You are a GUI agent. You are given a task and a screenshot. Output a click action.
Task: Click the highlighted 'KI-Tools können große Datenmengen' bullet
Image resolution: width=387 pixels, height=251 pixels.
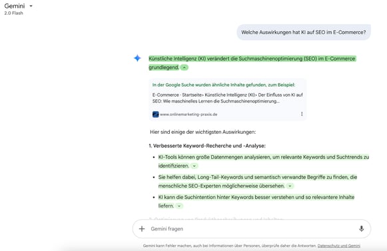tap(264, 161)
